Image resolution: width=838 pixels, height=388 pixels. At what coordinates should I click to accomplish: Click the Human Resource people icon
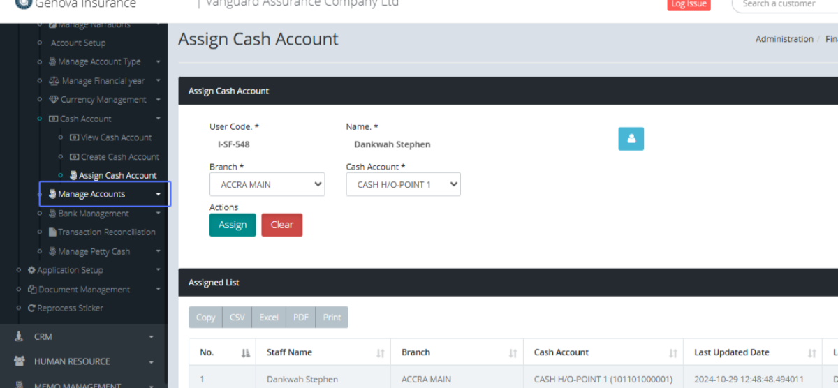tap(19, 361)
